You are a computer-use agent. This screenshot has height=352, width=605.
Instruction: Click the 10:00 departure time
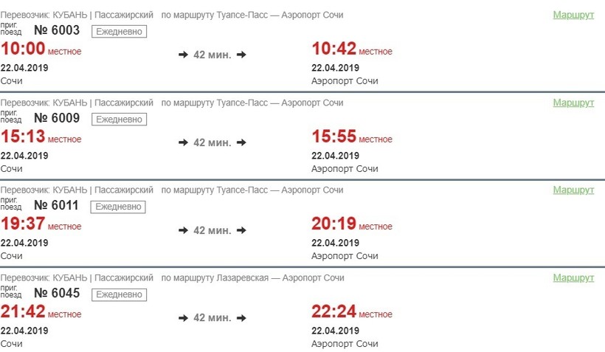[x=23, y=49]
